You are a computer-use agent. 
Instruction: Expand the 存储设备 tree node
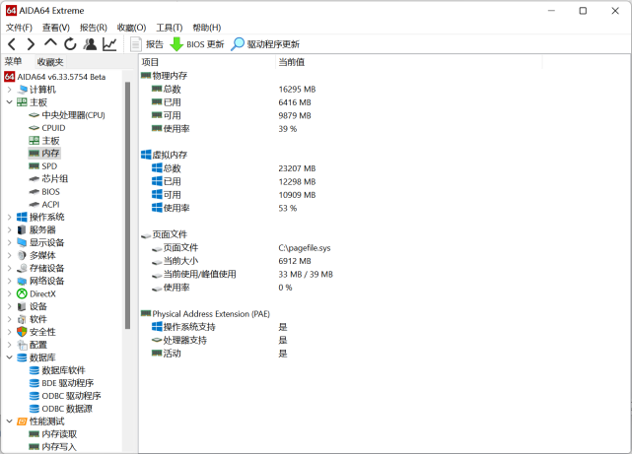click(9, 268)
